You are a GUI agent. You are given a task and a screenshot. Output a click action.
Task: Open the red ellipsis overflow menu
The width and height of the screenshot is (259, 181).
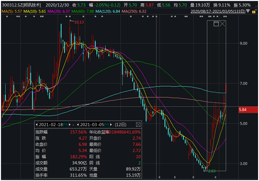pyautogui.click(x=256, y=6)
